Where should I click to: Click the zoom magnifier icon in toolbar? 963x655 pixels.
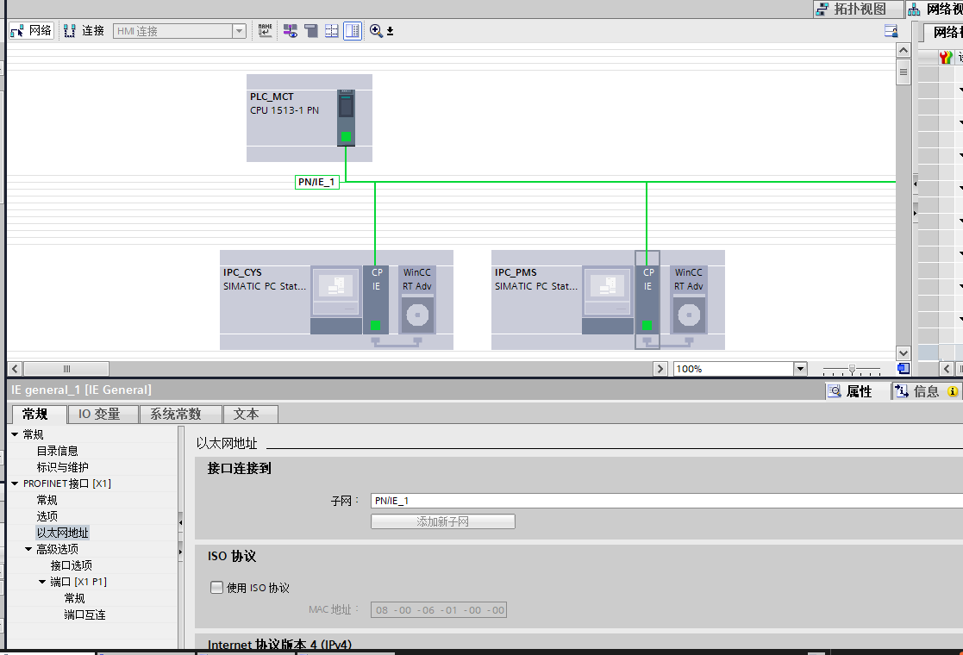click(x=376, y=30)
